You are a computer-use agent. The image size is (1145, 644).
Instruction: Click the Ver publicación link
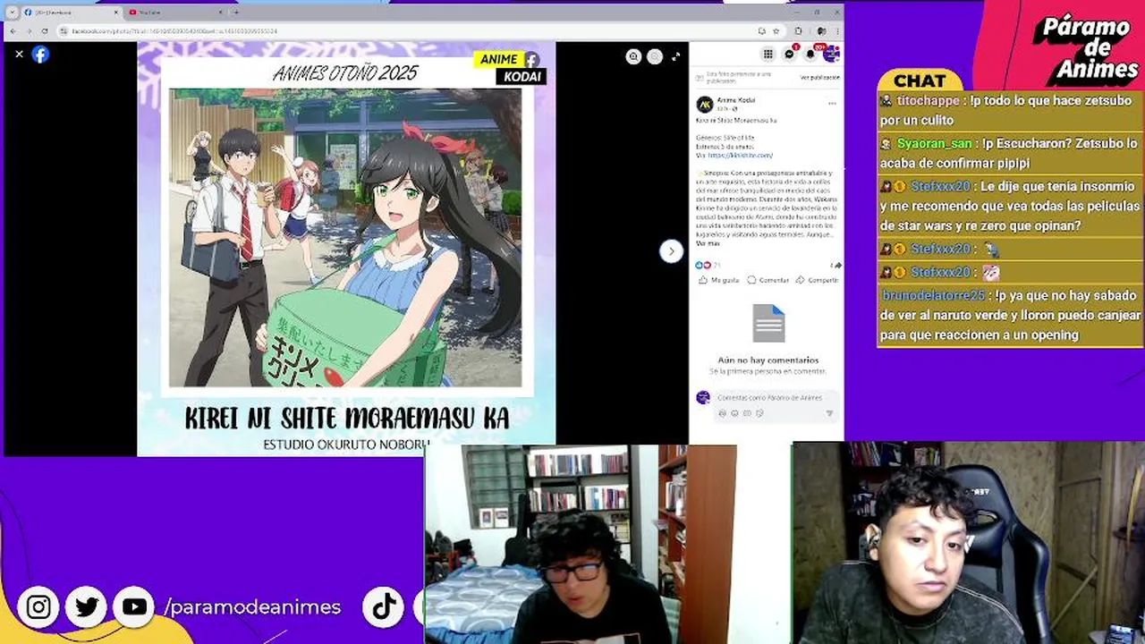pos(819,78)
